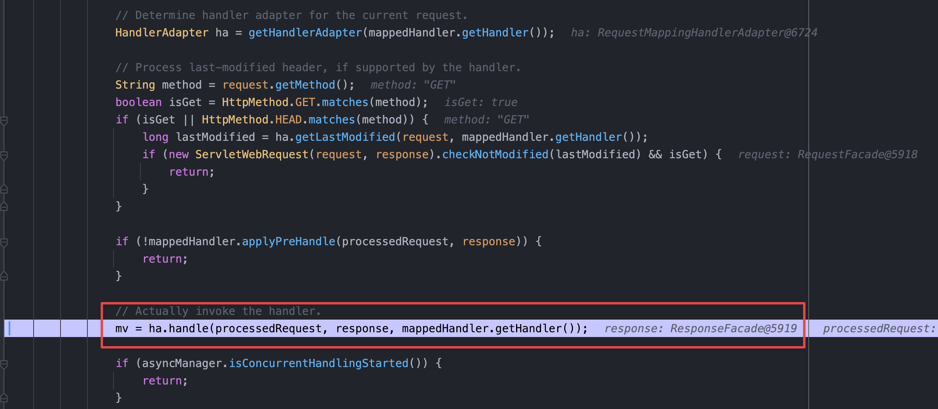
Task: Click the checkNotModified method call
Action: pos(495,155)
